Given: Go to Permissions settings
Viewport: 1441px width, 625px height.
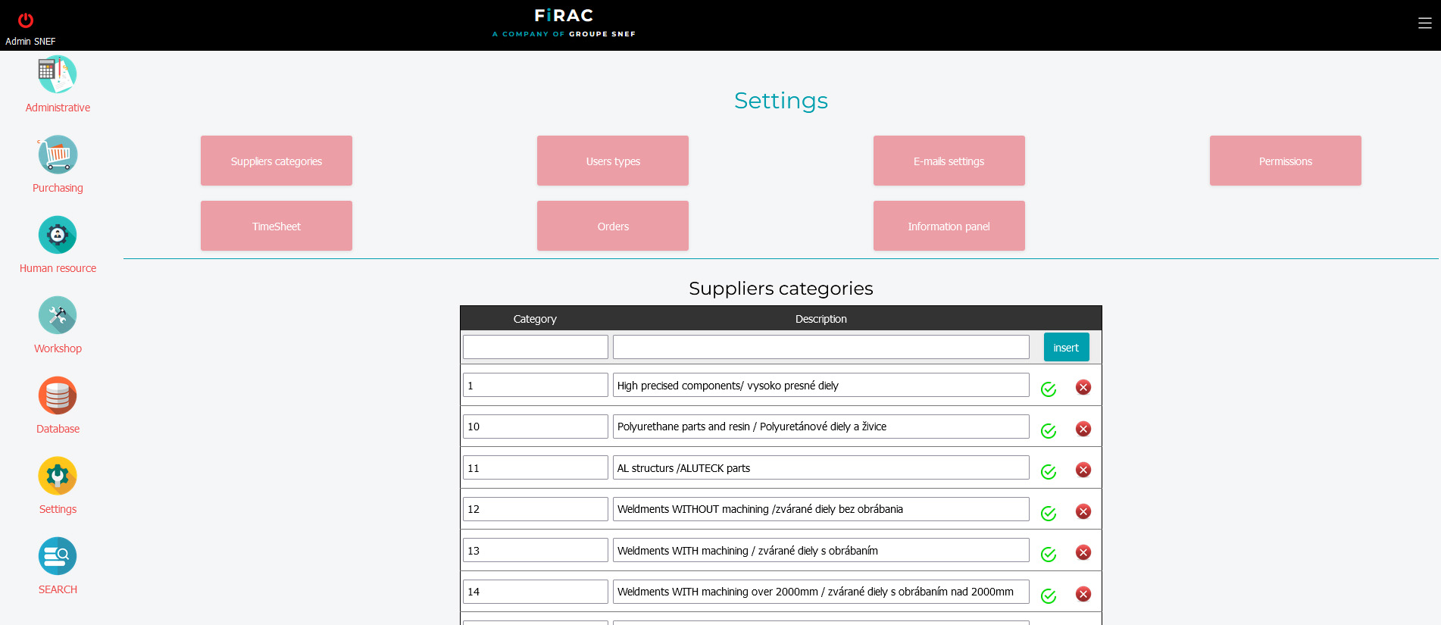Looking at the screenshot, I should pos(1285,161).
